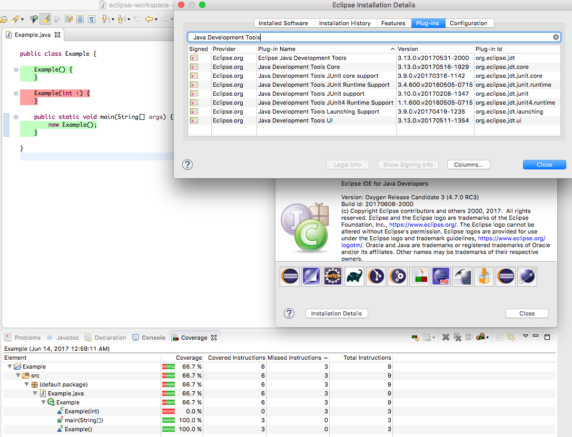
Task: Clear the plug-in filter text
Action: click(556, 37)
